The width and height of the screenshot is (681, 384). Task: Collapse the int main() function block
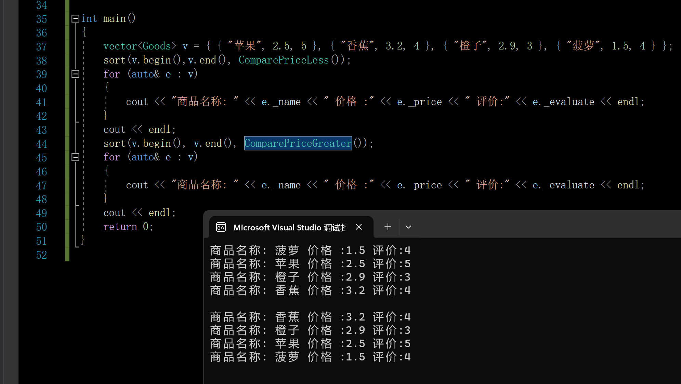coord(75,18)
